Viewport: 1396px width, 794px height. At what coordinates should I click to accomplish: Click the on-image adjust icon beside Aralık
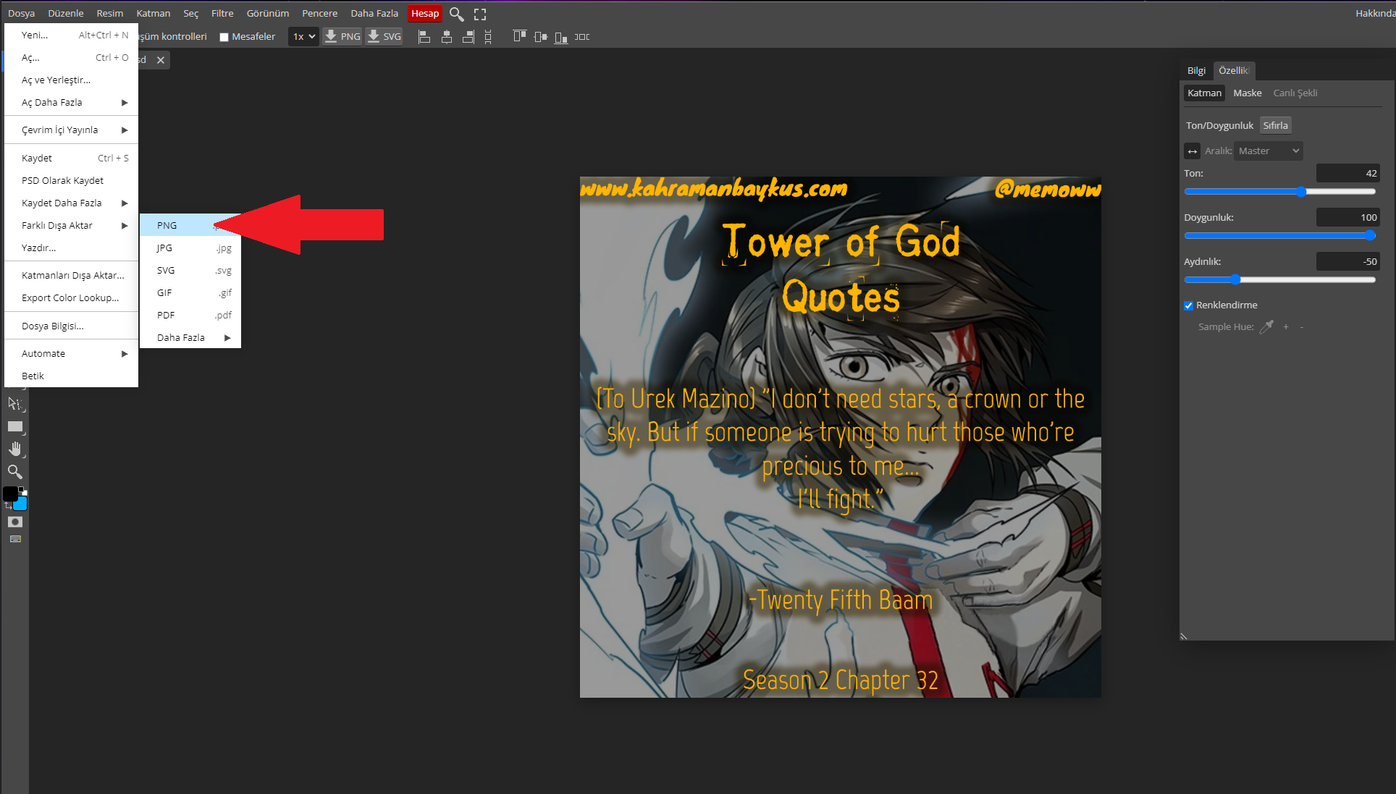click(x=1192, y=151)
